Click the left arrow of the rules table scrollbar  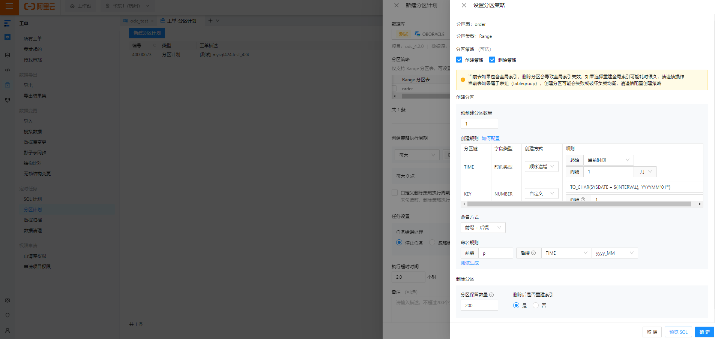pyautogui.click(x=464, y=204)
